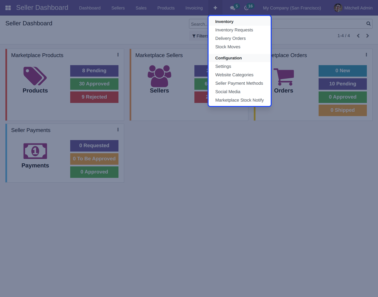Screen dimensions: 378x297
Task: Open the conversations chat bubble icon
Action: tap(233, 8)
